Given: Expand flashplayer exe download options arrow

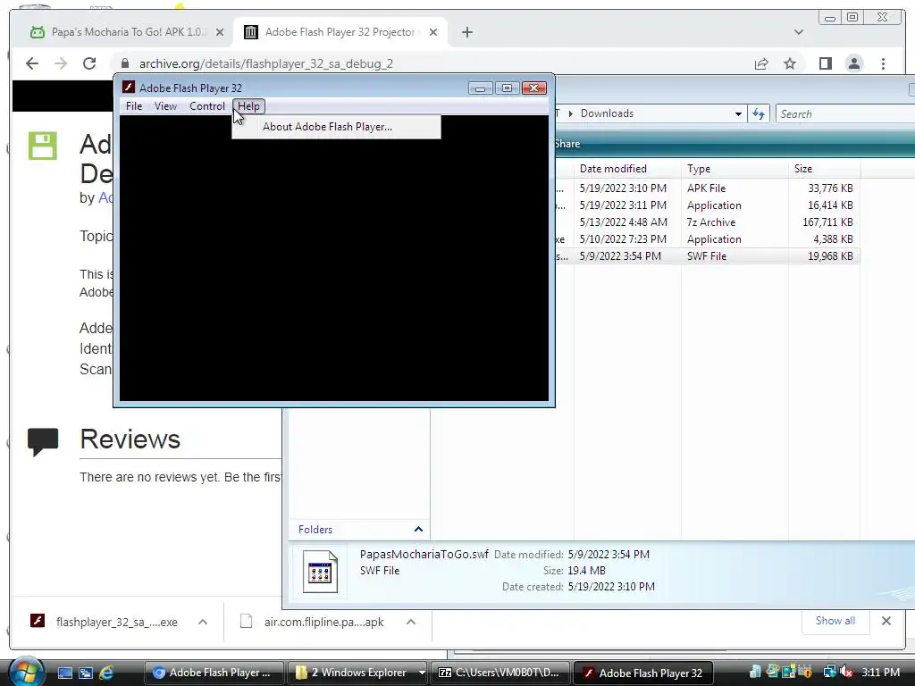Looking at the screenshot, I should (x=203, y=622).
